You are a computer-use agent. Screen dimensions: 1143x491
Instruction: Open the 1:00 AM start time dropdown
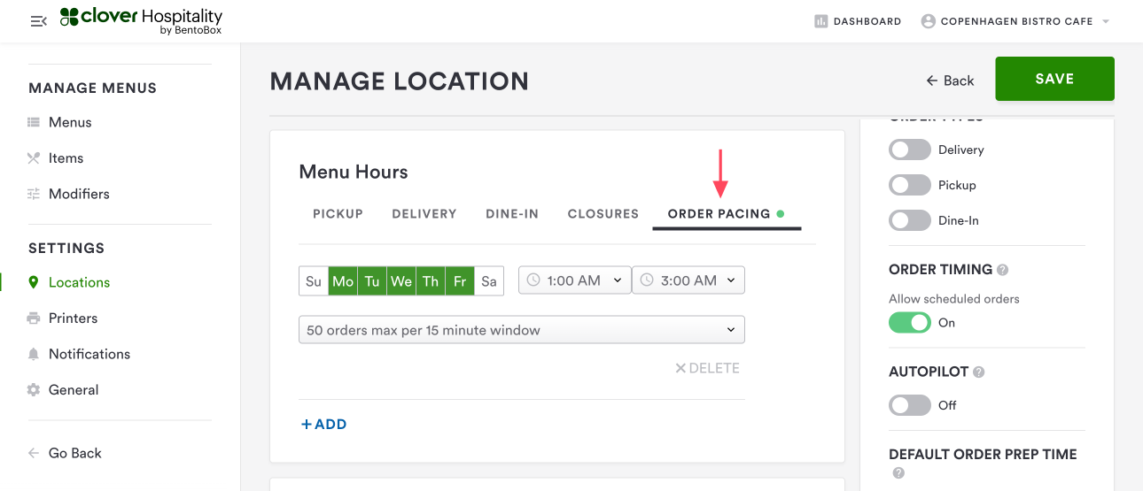pos(574,280)
